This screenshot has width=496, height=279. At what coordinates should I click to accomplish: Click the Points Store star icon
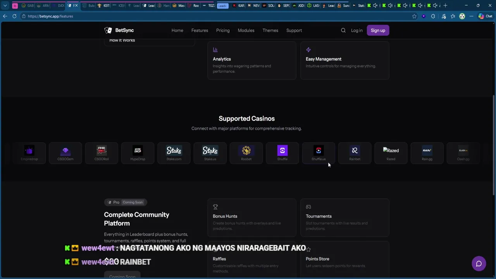tap(308, 250)
